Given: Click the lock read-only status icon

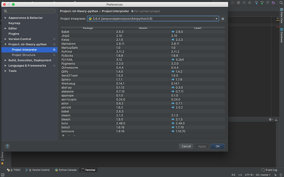Looking at the screenshot, I should (x=275, y=175).
